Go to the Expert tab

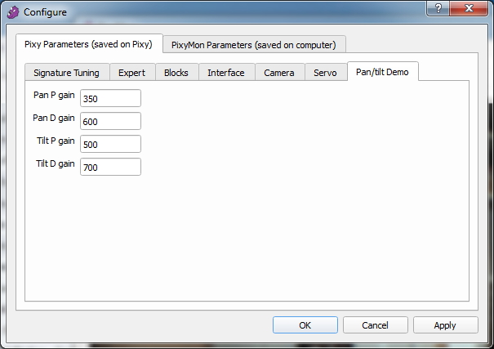[131, 73]
